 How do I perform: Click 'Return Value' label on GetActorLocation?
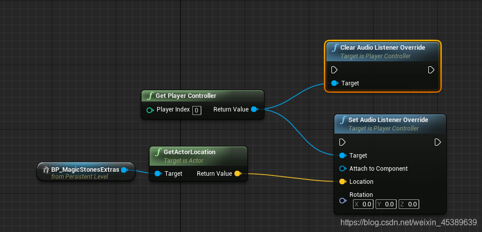[214, 174]
